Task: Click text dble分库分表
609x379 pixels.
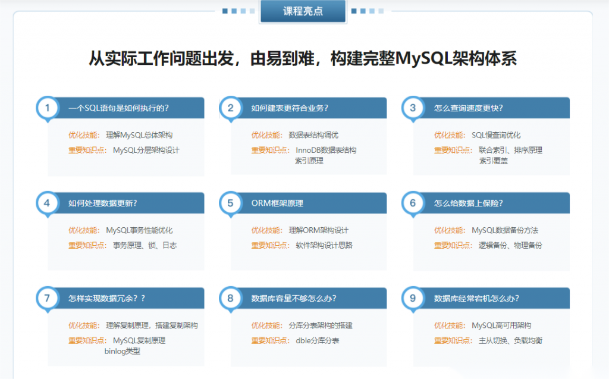Action: tap(318, 340)
